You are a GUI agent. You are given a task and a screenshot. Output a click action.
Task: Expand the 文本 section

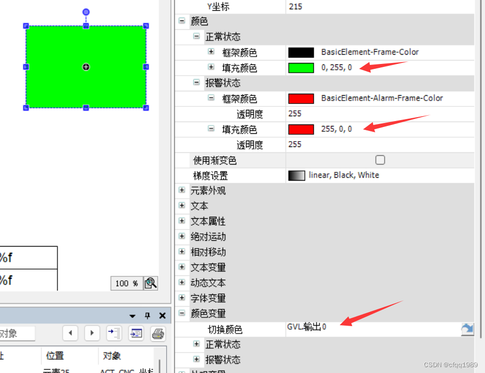click(182, 206)
